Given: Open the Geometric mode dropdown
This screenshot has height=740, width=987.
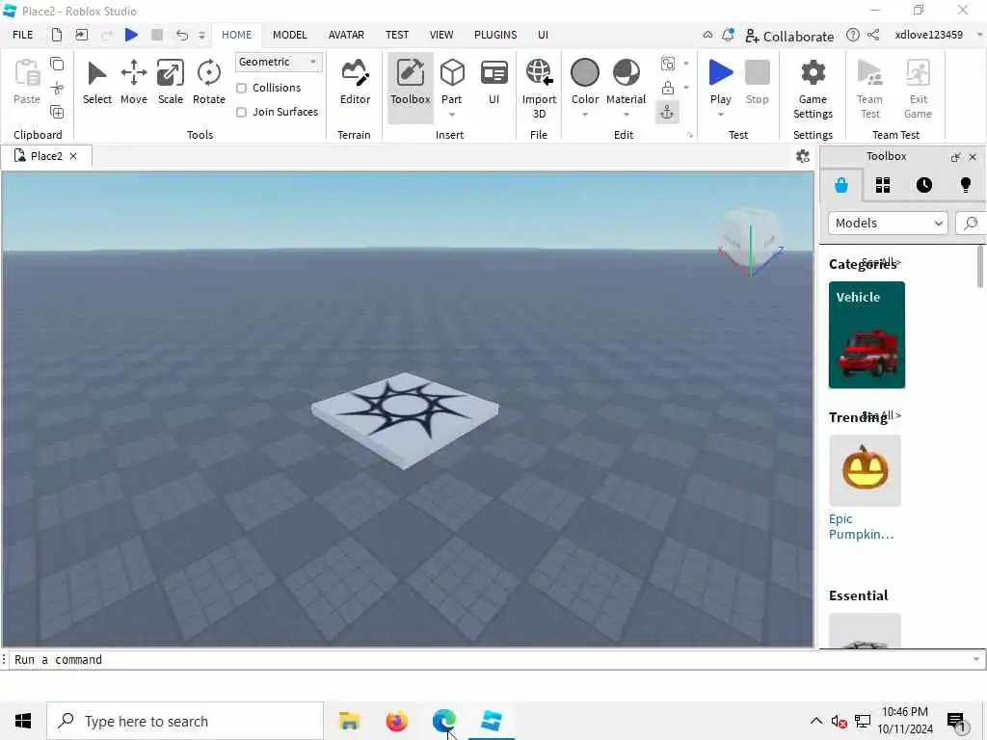Looking at the screenshot, I should click(279, 62).
